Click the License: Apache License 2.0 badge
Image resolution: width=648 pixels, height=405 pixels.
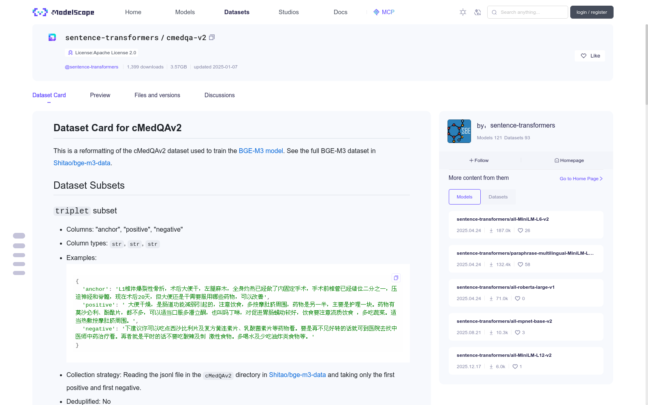[102, 53]
